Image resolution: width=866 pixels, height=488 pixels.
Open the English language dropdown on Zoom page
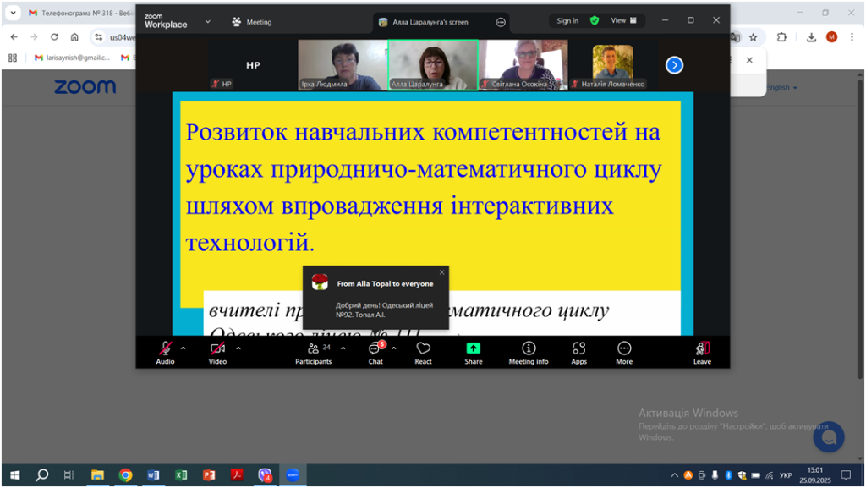(x=781, y=87)
